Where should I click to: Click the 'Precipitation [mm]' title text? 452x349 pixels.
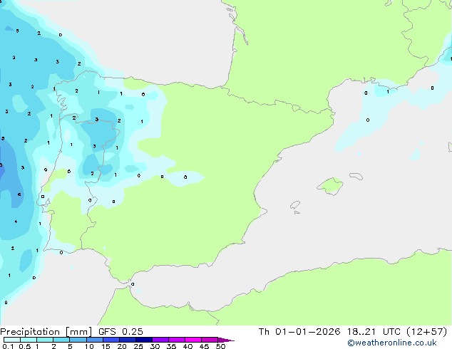(46, 332)
